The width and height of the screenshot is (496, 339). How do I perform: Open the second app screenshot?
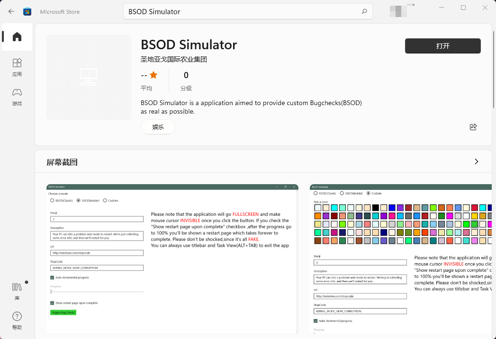coord(402,259)
